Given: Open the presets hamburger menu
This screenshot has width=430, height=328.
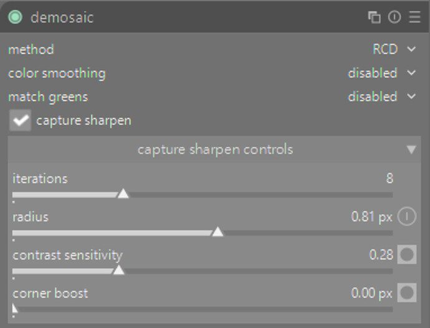Looking at the screenshot, I should [x=414, y=17].
